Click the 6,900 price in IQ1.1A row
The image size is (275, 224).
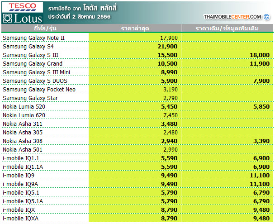[261, 167]
